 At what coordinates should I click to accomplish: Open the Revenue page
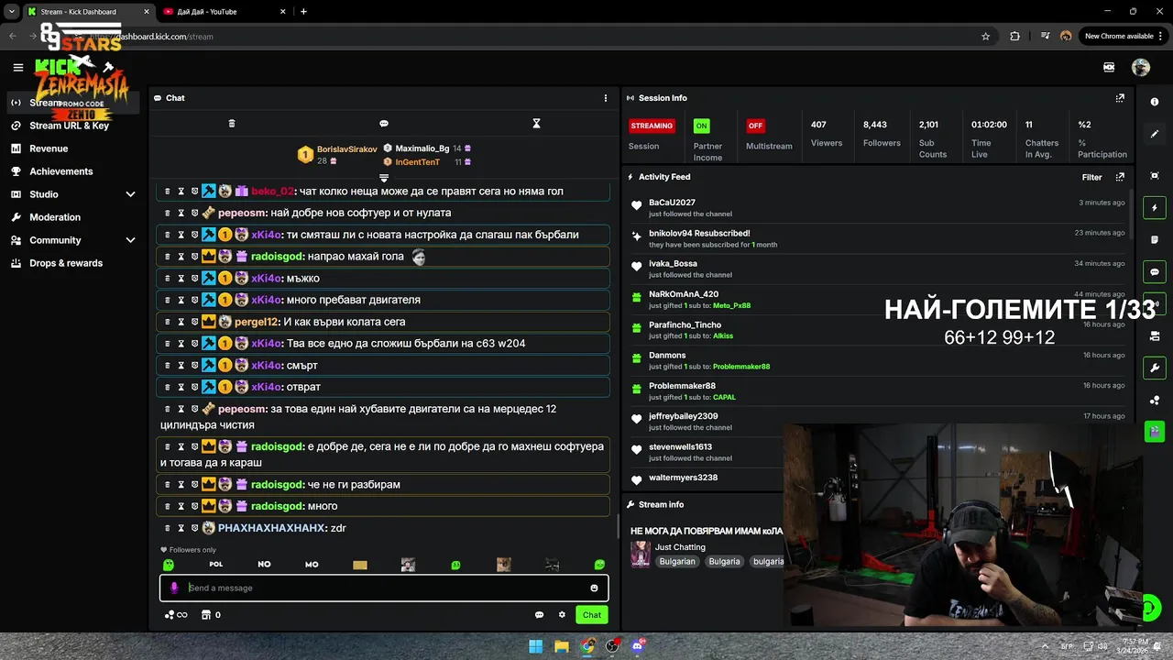pyautogui.click(x=49, y=148)
